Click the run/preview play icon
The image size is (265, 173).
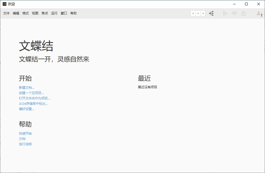click(x=225, y=13)
